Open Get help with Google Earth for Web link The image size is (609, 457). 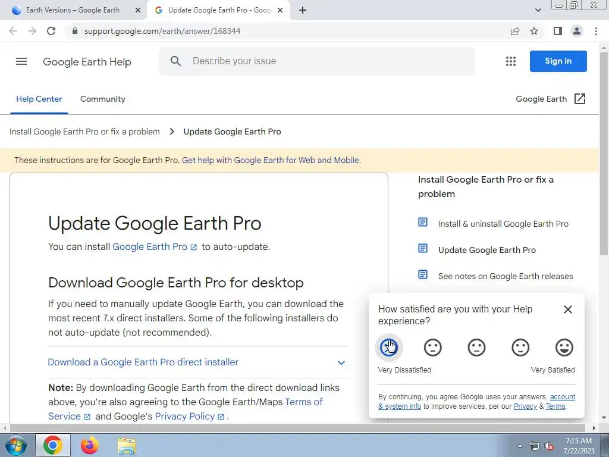tap(271, 160)
